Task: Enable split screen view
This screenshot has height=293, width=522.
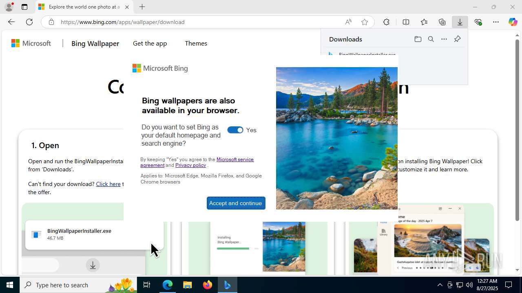Action: click(x=406, y=22)
